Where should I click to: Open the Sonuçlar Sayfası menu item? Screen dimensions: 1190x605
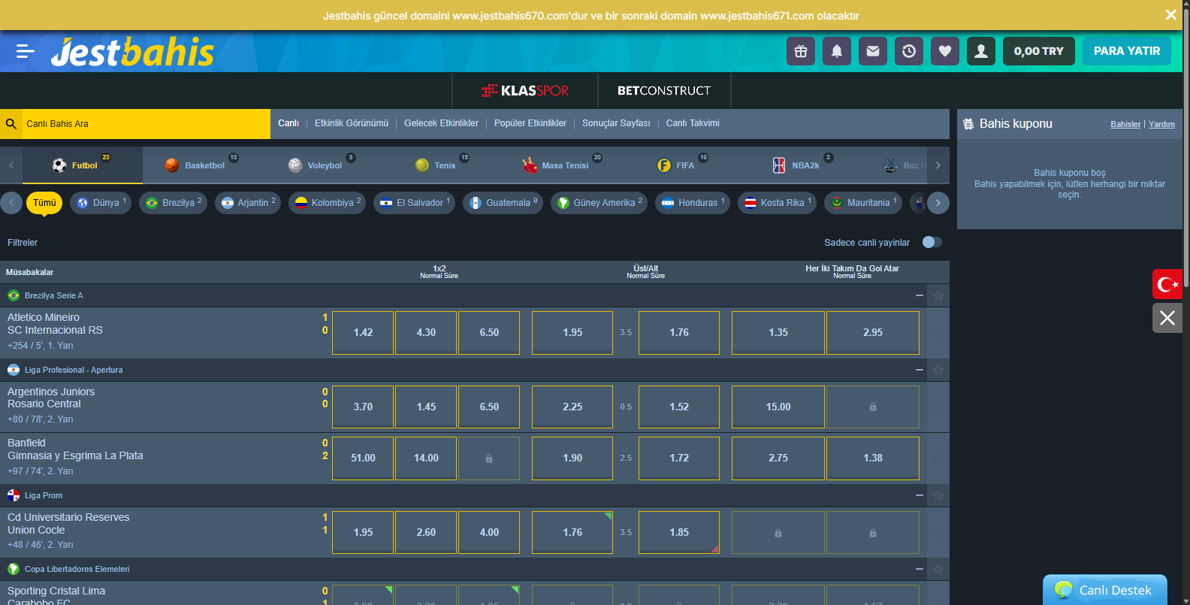[615, 123]
